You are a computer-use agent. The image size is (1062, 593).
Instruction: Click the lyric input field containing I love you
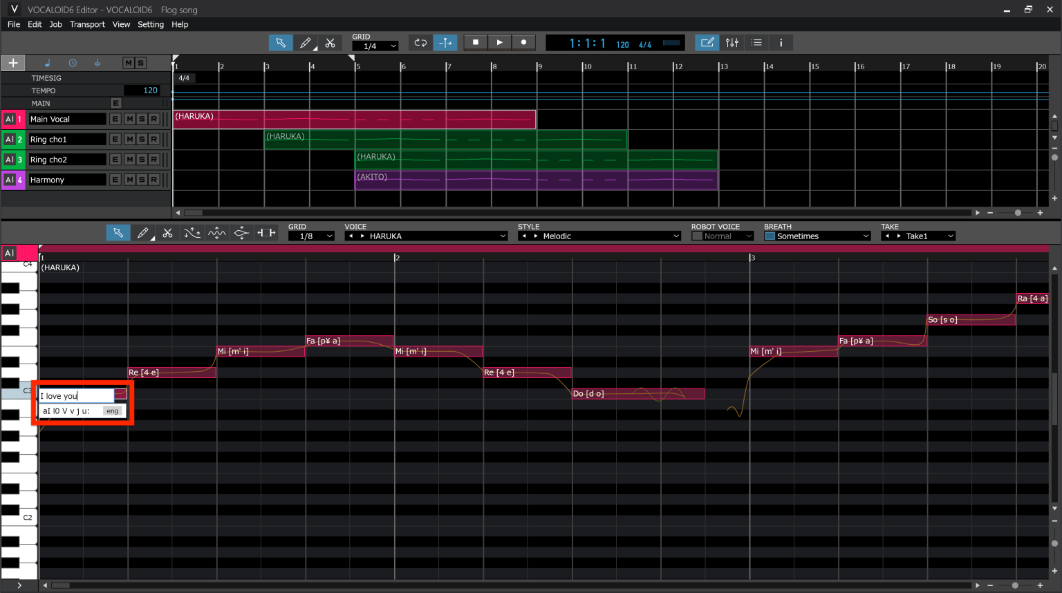click(x=77, y=395)
